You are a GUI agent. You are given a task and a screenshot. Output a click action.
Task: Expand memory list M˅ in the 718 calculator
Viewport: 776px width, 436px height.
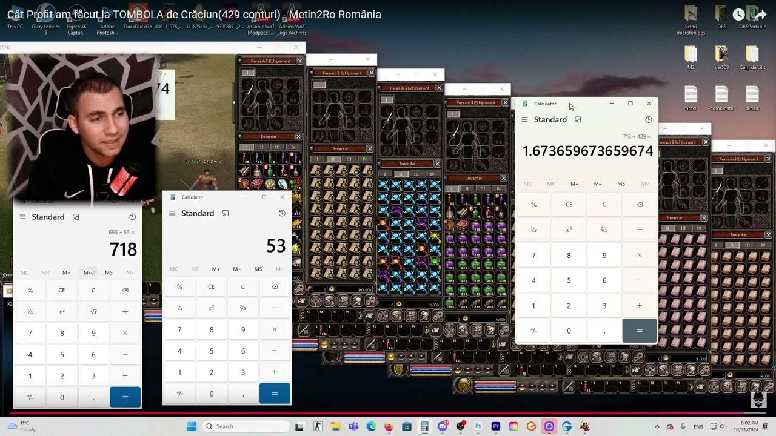pyautogui.click(x=130, y=272)
